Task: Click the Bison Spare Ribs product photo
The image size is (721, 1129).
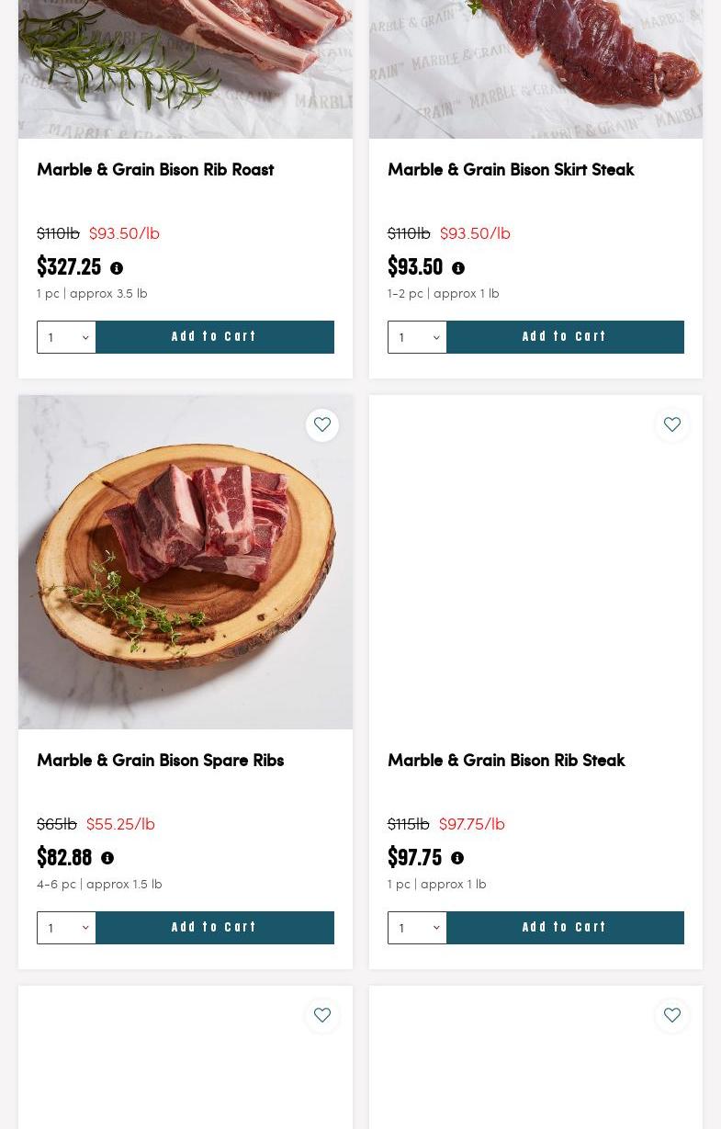Action: pos(186,562)
